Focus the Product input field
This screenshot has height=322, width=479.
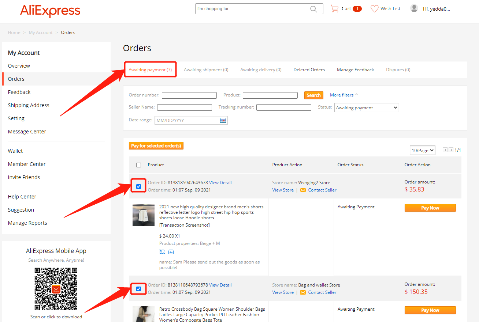(x=270, y=95)
